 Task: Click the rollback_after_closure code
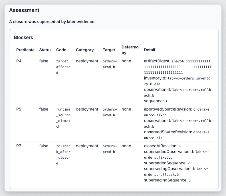coord(63,155)
